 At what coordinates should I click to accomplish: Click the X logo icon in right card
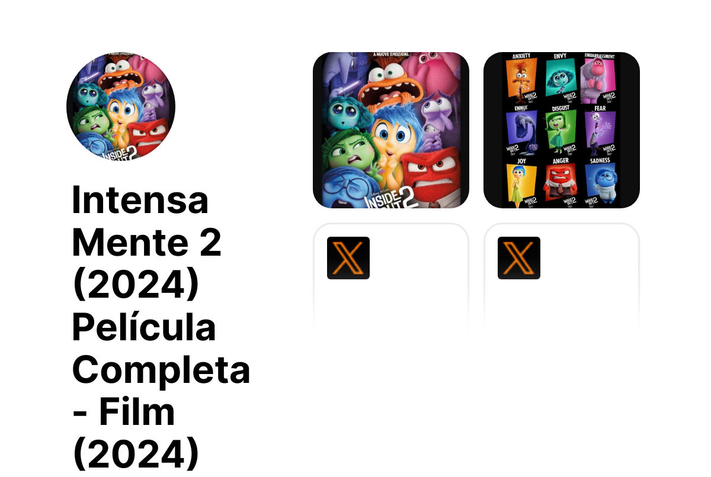pyautogui.click(x=519, y=258)
